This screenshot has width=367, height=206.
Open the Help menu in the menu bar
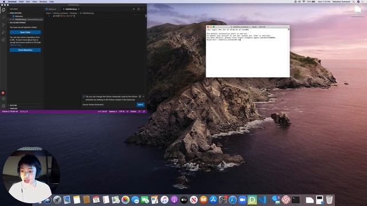click(52, 1)
